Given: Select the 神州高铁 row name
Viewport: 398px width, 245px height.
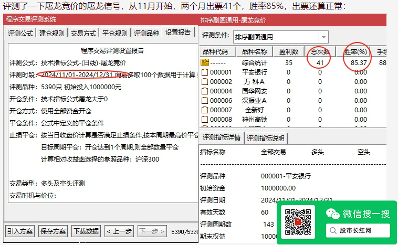Looking at the screenshot, I should [x=255, y=120].
